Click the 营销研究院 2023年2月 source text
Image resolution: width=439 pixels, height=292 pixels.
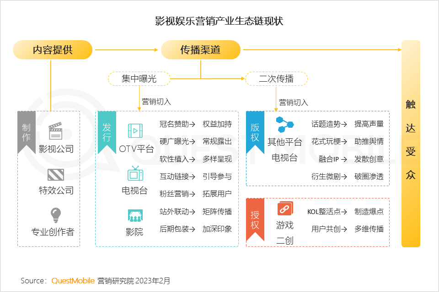tap(134, 281)
